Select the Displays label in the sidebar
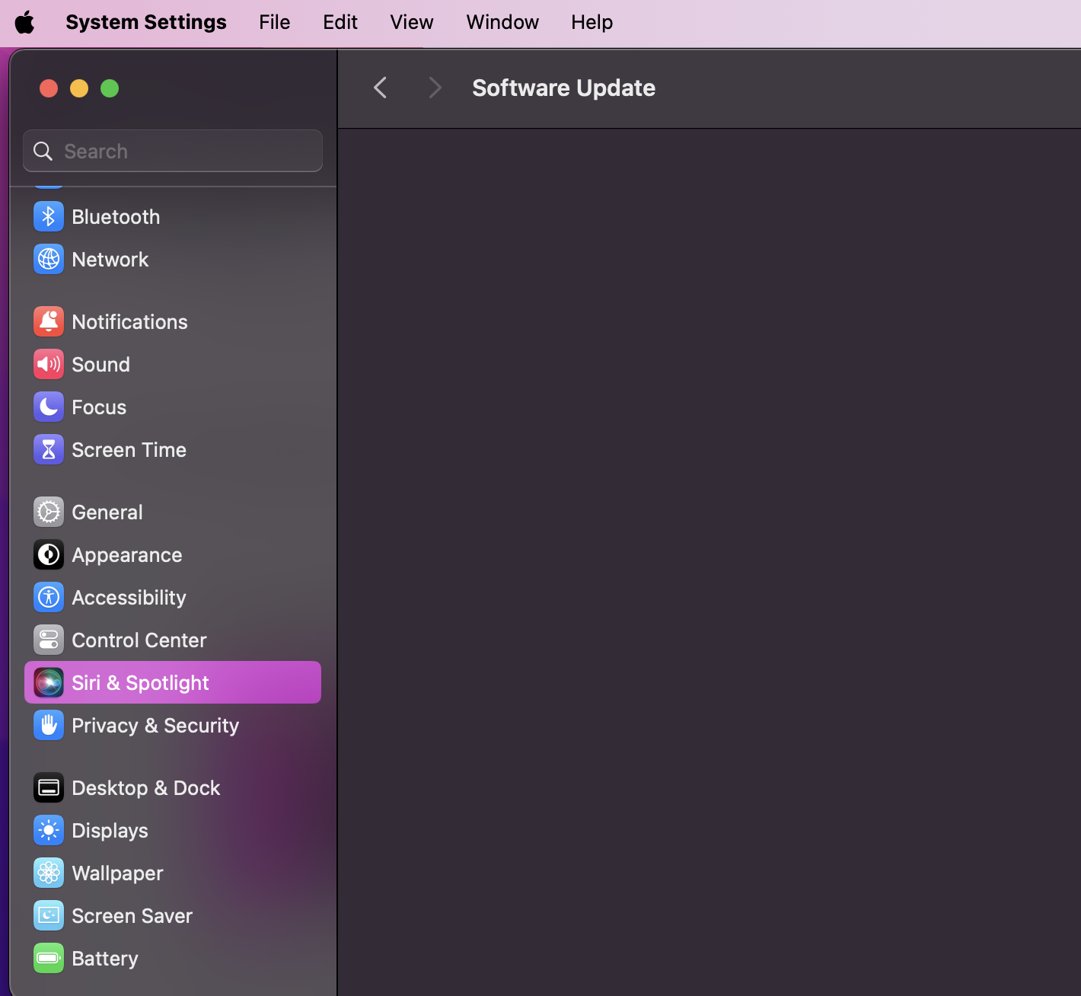1081x996 pixels. (x=110, y=832)
